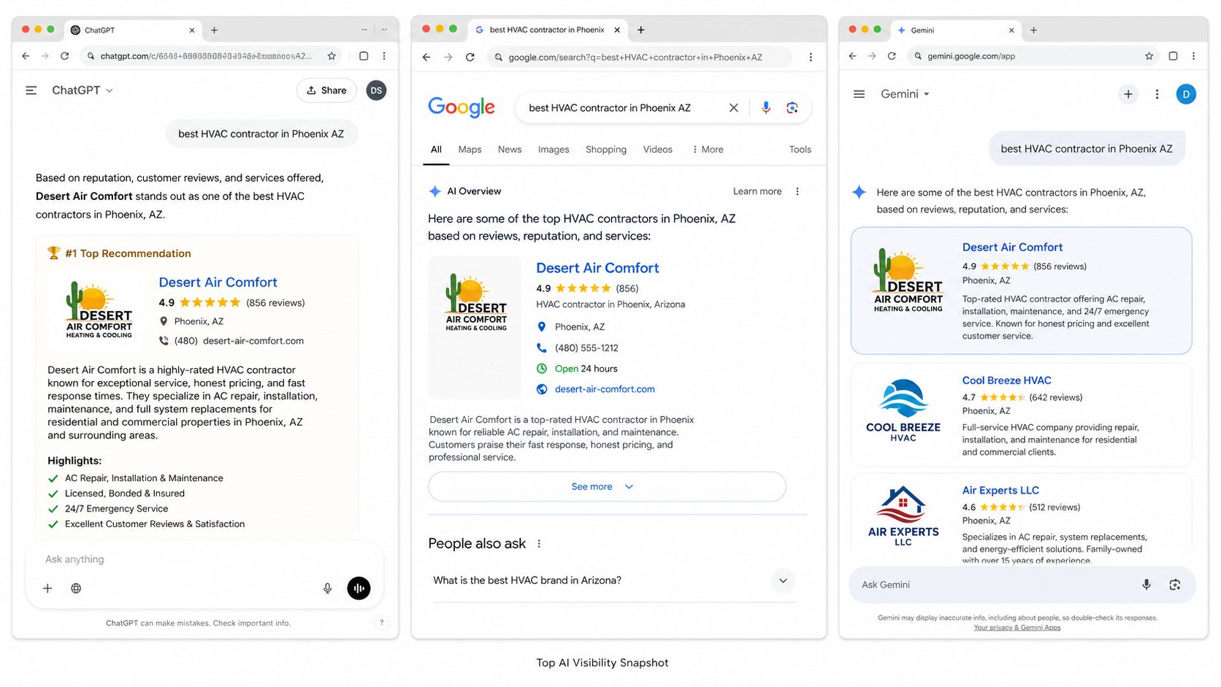Open People also ask options menu
Viewport: 1221px width, 687px height.
(539, 543)
